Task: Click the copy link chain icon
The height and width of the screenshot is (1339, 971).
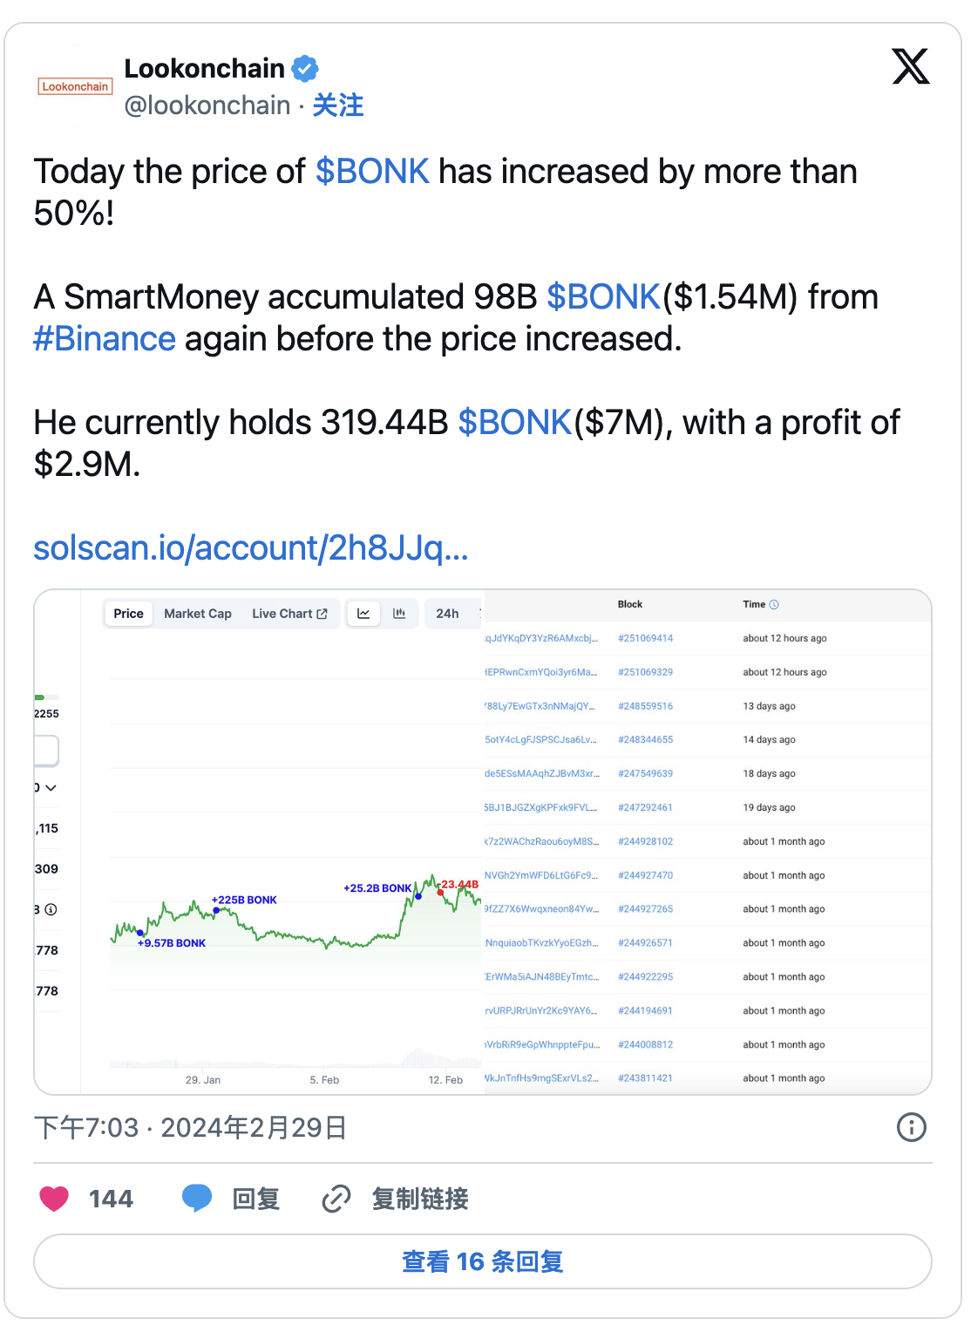Action: (336, 1199)
